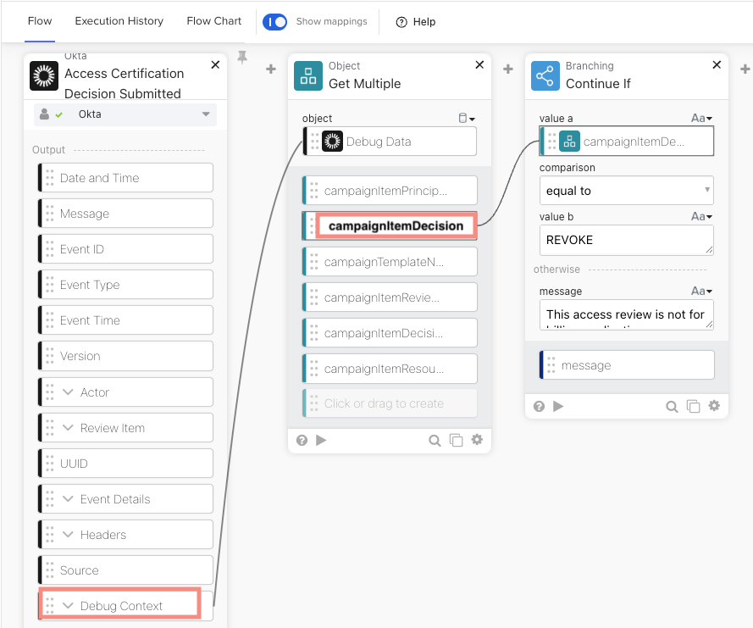Open settings gear on Continue If card
Image resolution: width=753 pixels, height=628 pixels.
click(x=714, y=406)
